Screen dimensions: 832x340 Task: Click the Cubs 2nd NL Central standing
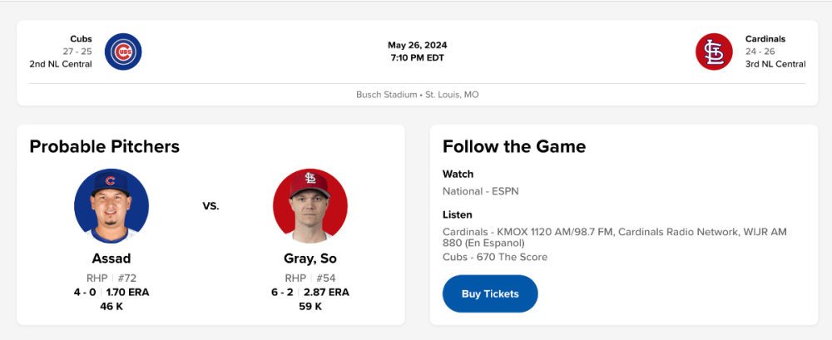point(59,64)
